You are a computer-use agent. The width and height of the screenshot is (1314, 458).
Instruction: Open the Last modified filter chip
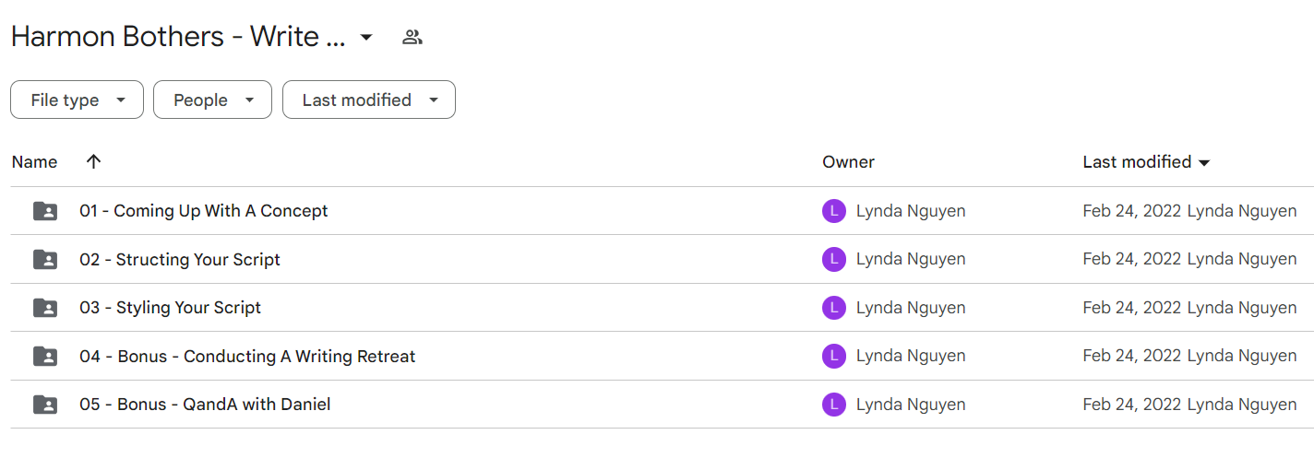pyautogui.click(x=369, y=100)
